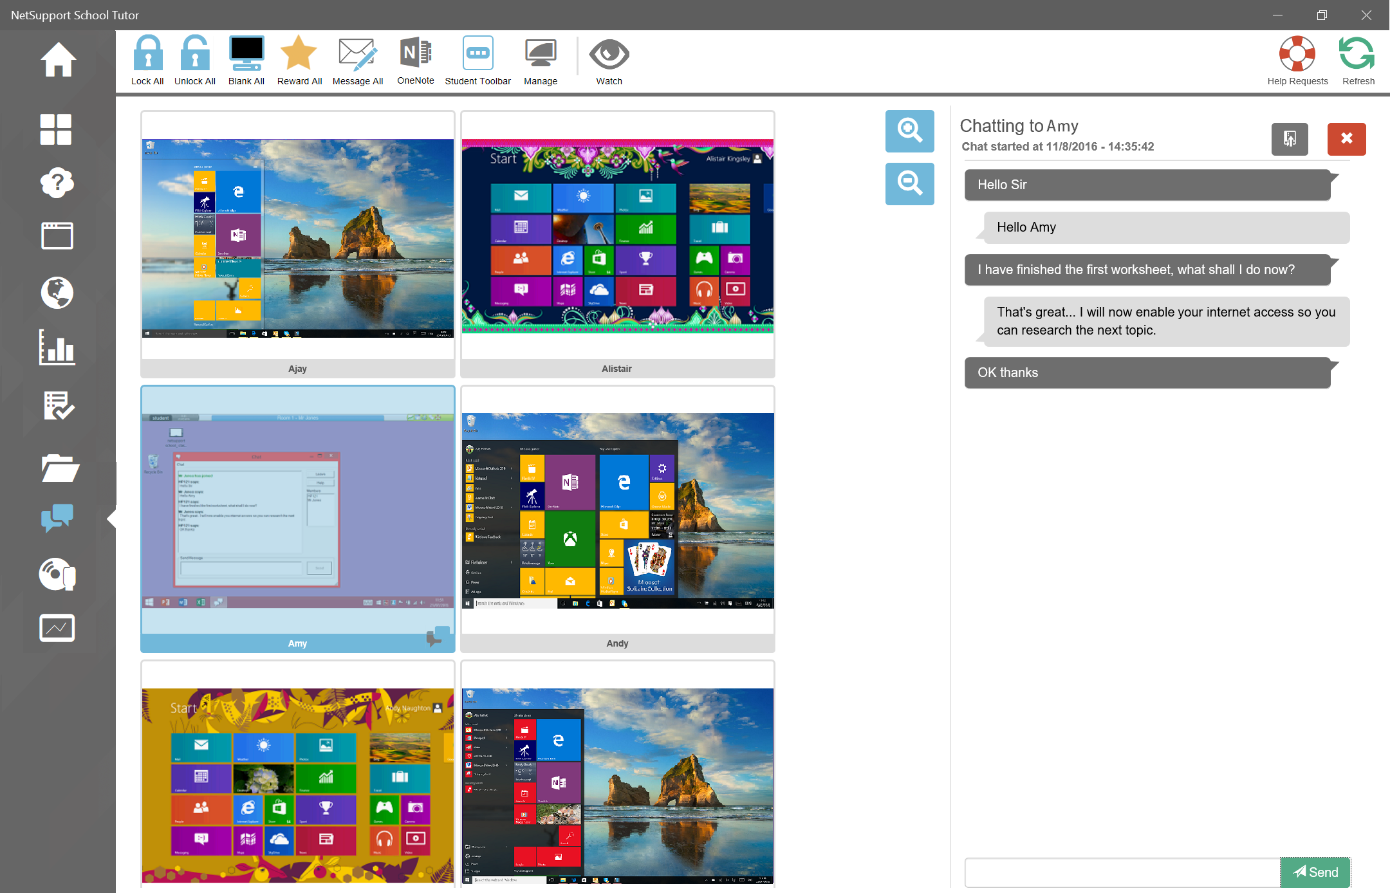Go to Home in sidebar
This screenshot has width=1390, height=893.
click(x=58, y=60)
